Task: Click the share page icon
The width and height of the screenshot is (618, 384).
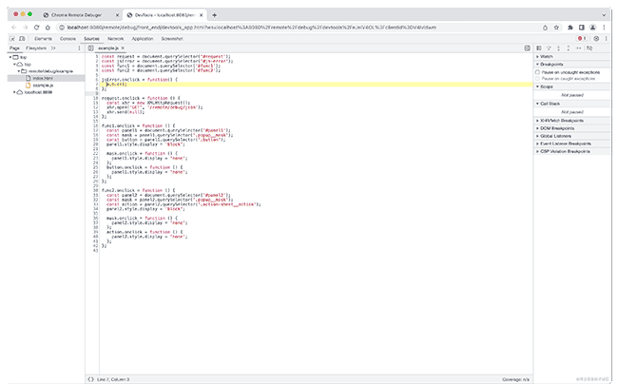Action: click(545, 28)
